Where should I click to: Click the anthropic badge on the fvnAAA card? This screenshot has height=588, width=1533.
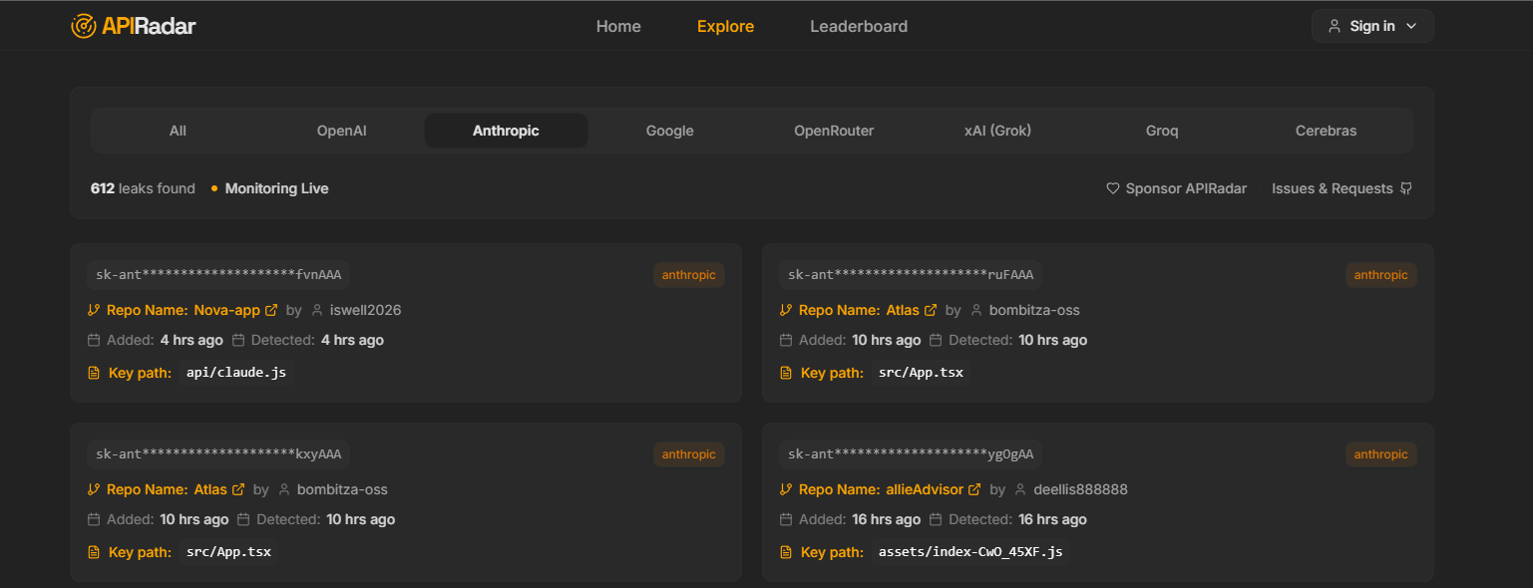(x=689, y=275)
